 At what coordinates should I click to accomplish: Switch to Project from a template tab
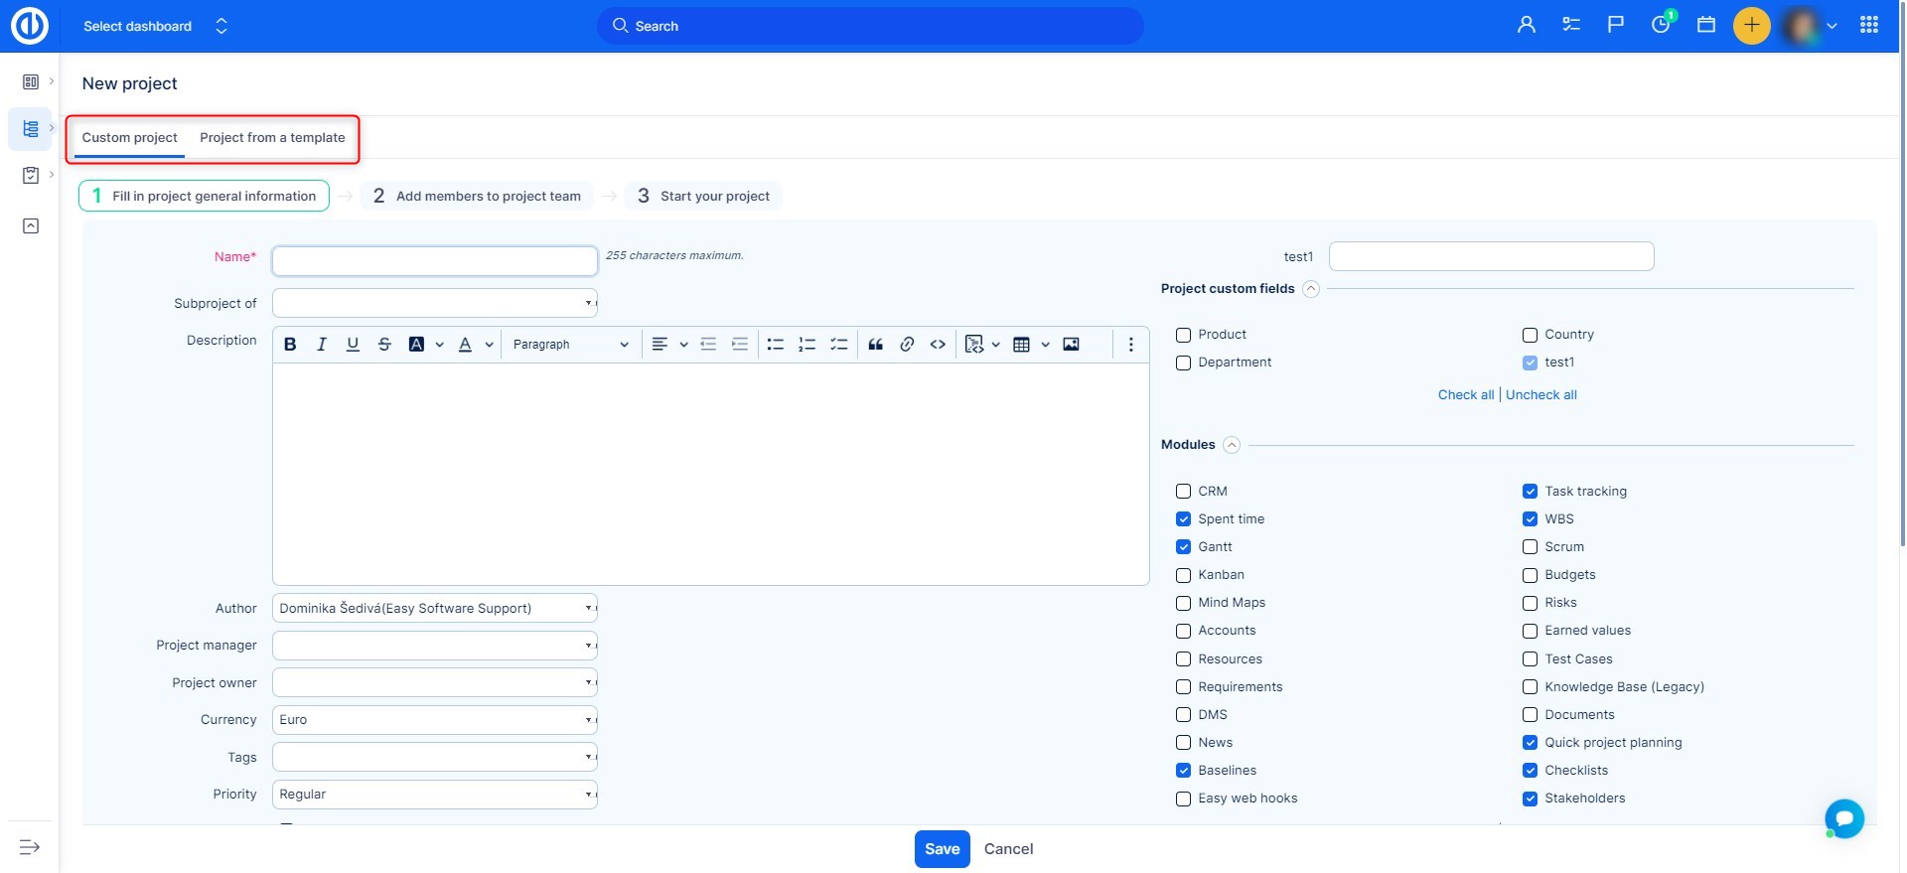(272, 138)
